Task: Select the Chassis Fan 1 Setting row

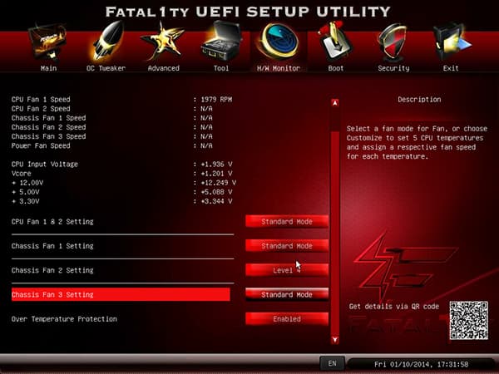Action: (x=122, y=246)
